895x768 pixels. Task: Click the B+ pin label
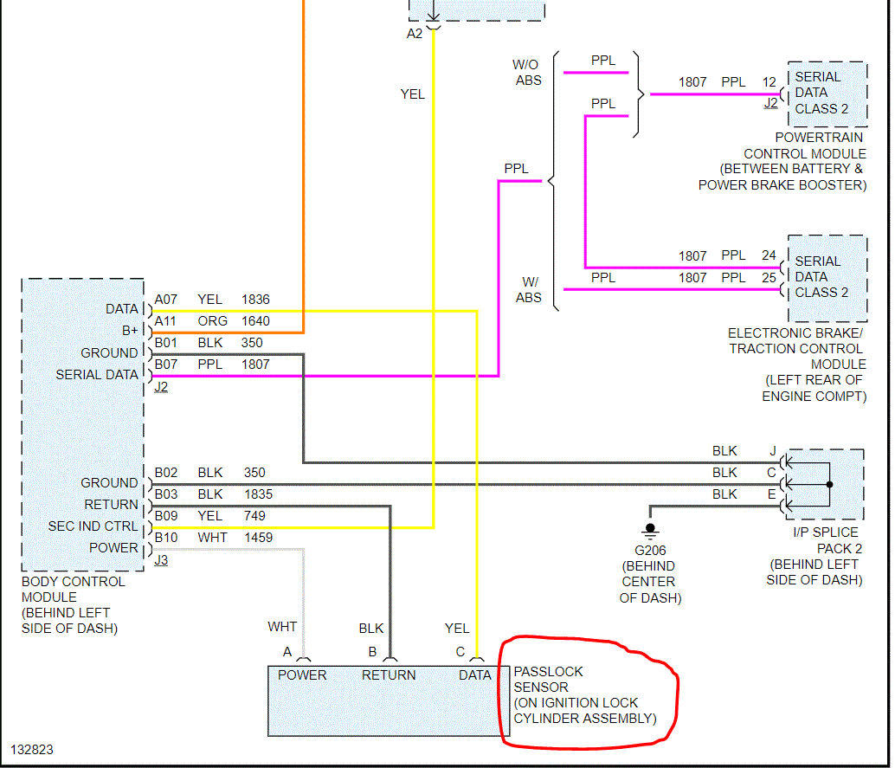point(130,331)
